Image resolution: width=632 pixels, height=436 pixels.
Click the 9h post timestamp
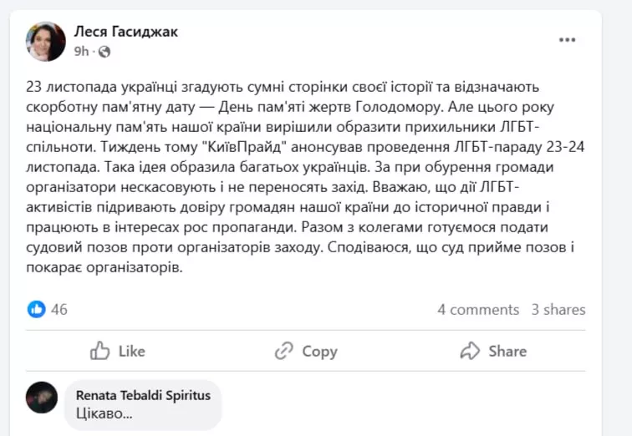(x=81, y=52)
